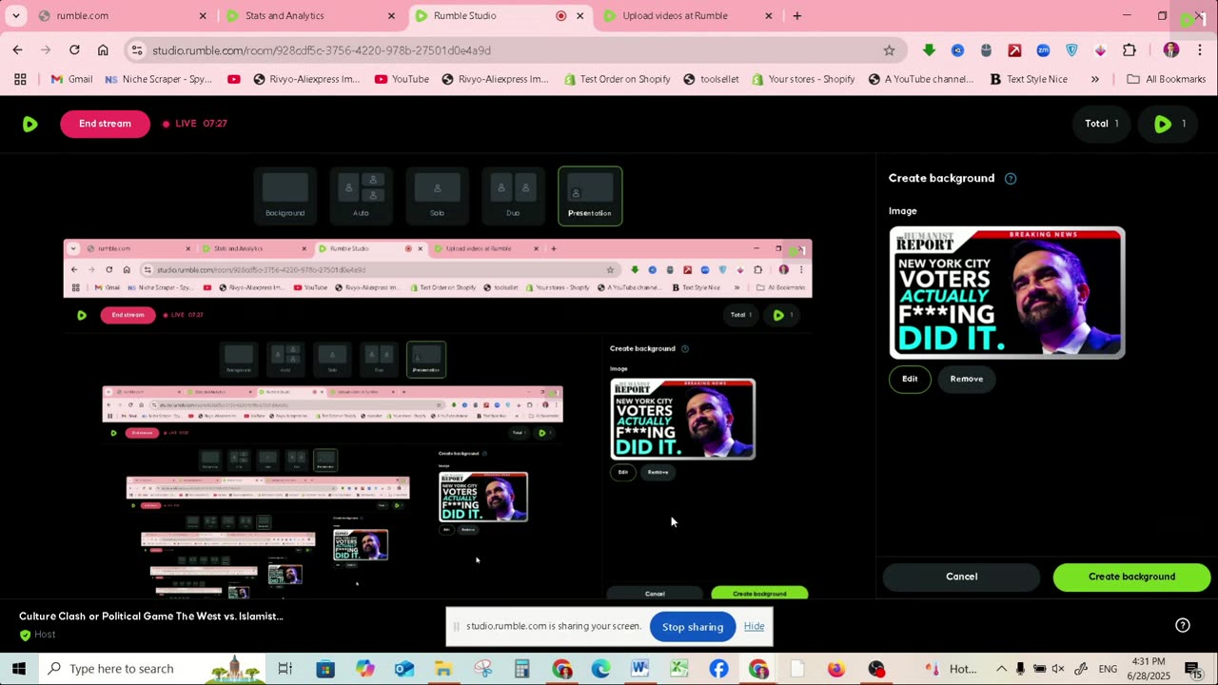Remove the background image
The width and height of the screenshot is (1218, 685).
point(966,379)
